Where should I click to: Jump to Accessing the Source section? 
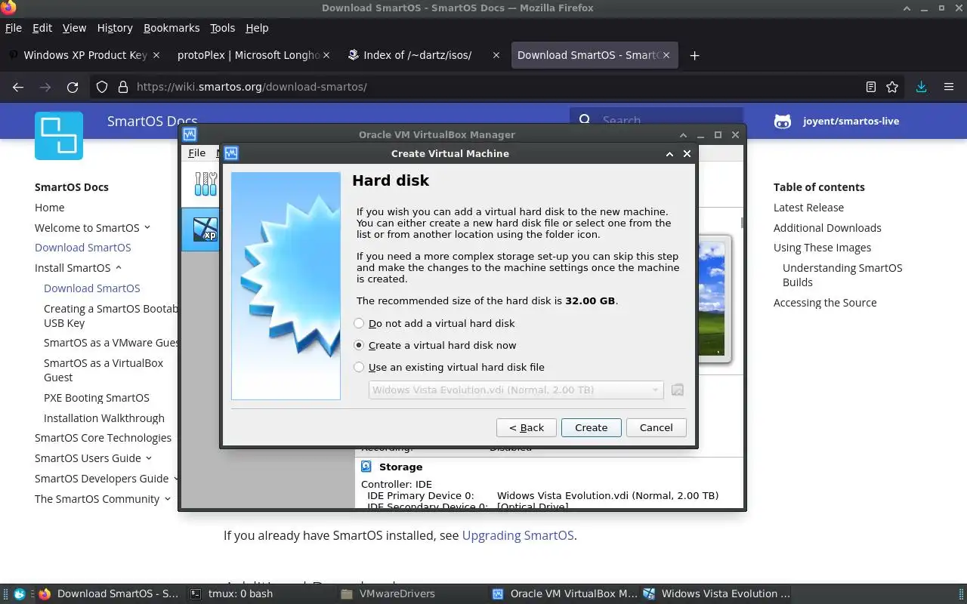coord(825,303)
